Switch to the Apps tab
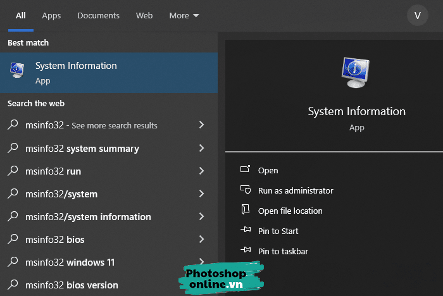The image size is (443, 296). tap(51, 16)
